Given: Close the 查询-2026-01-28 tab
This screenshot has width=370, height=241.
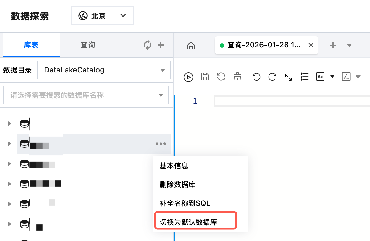Looking at the screenshot, I should (311, 45).
